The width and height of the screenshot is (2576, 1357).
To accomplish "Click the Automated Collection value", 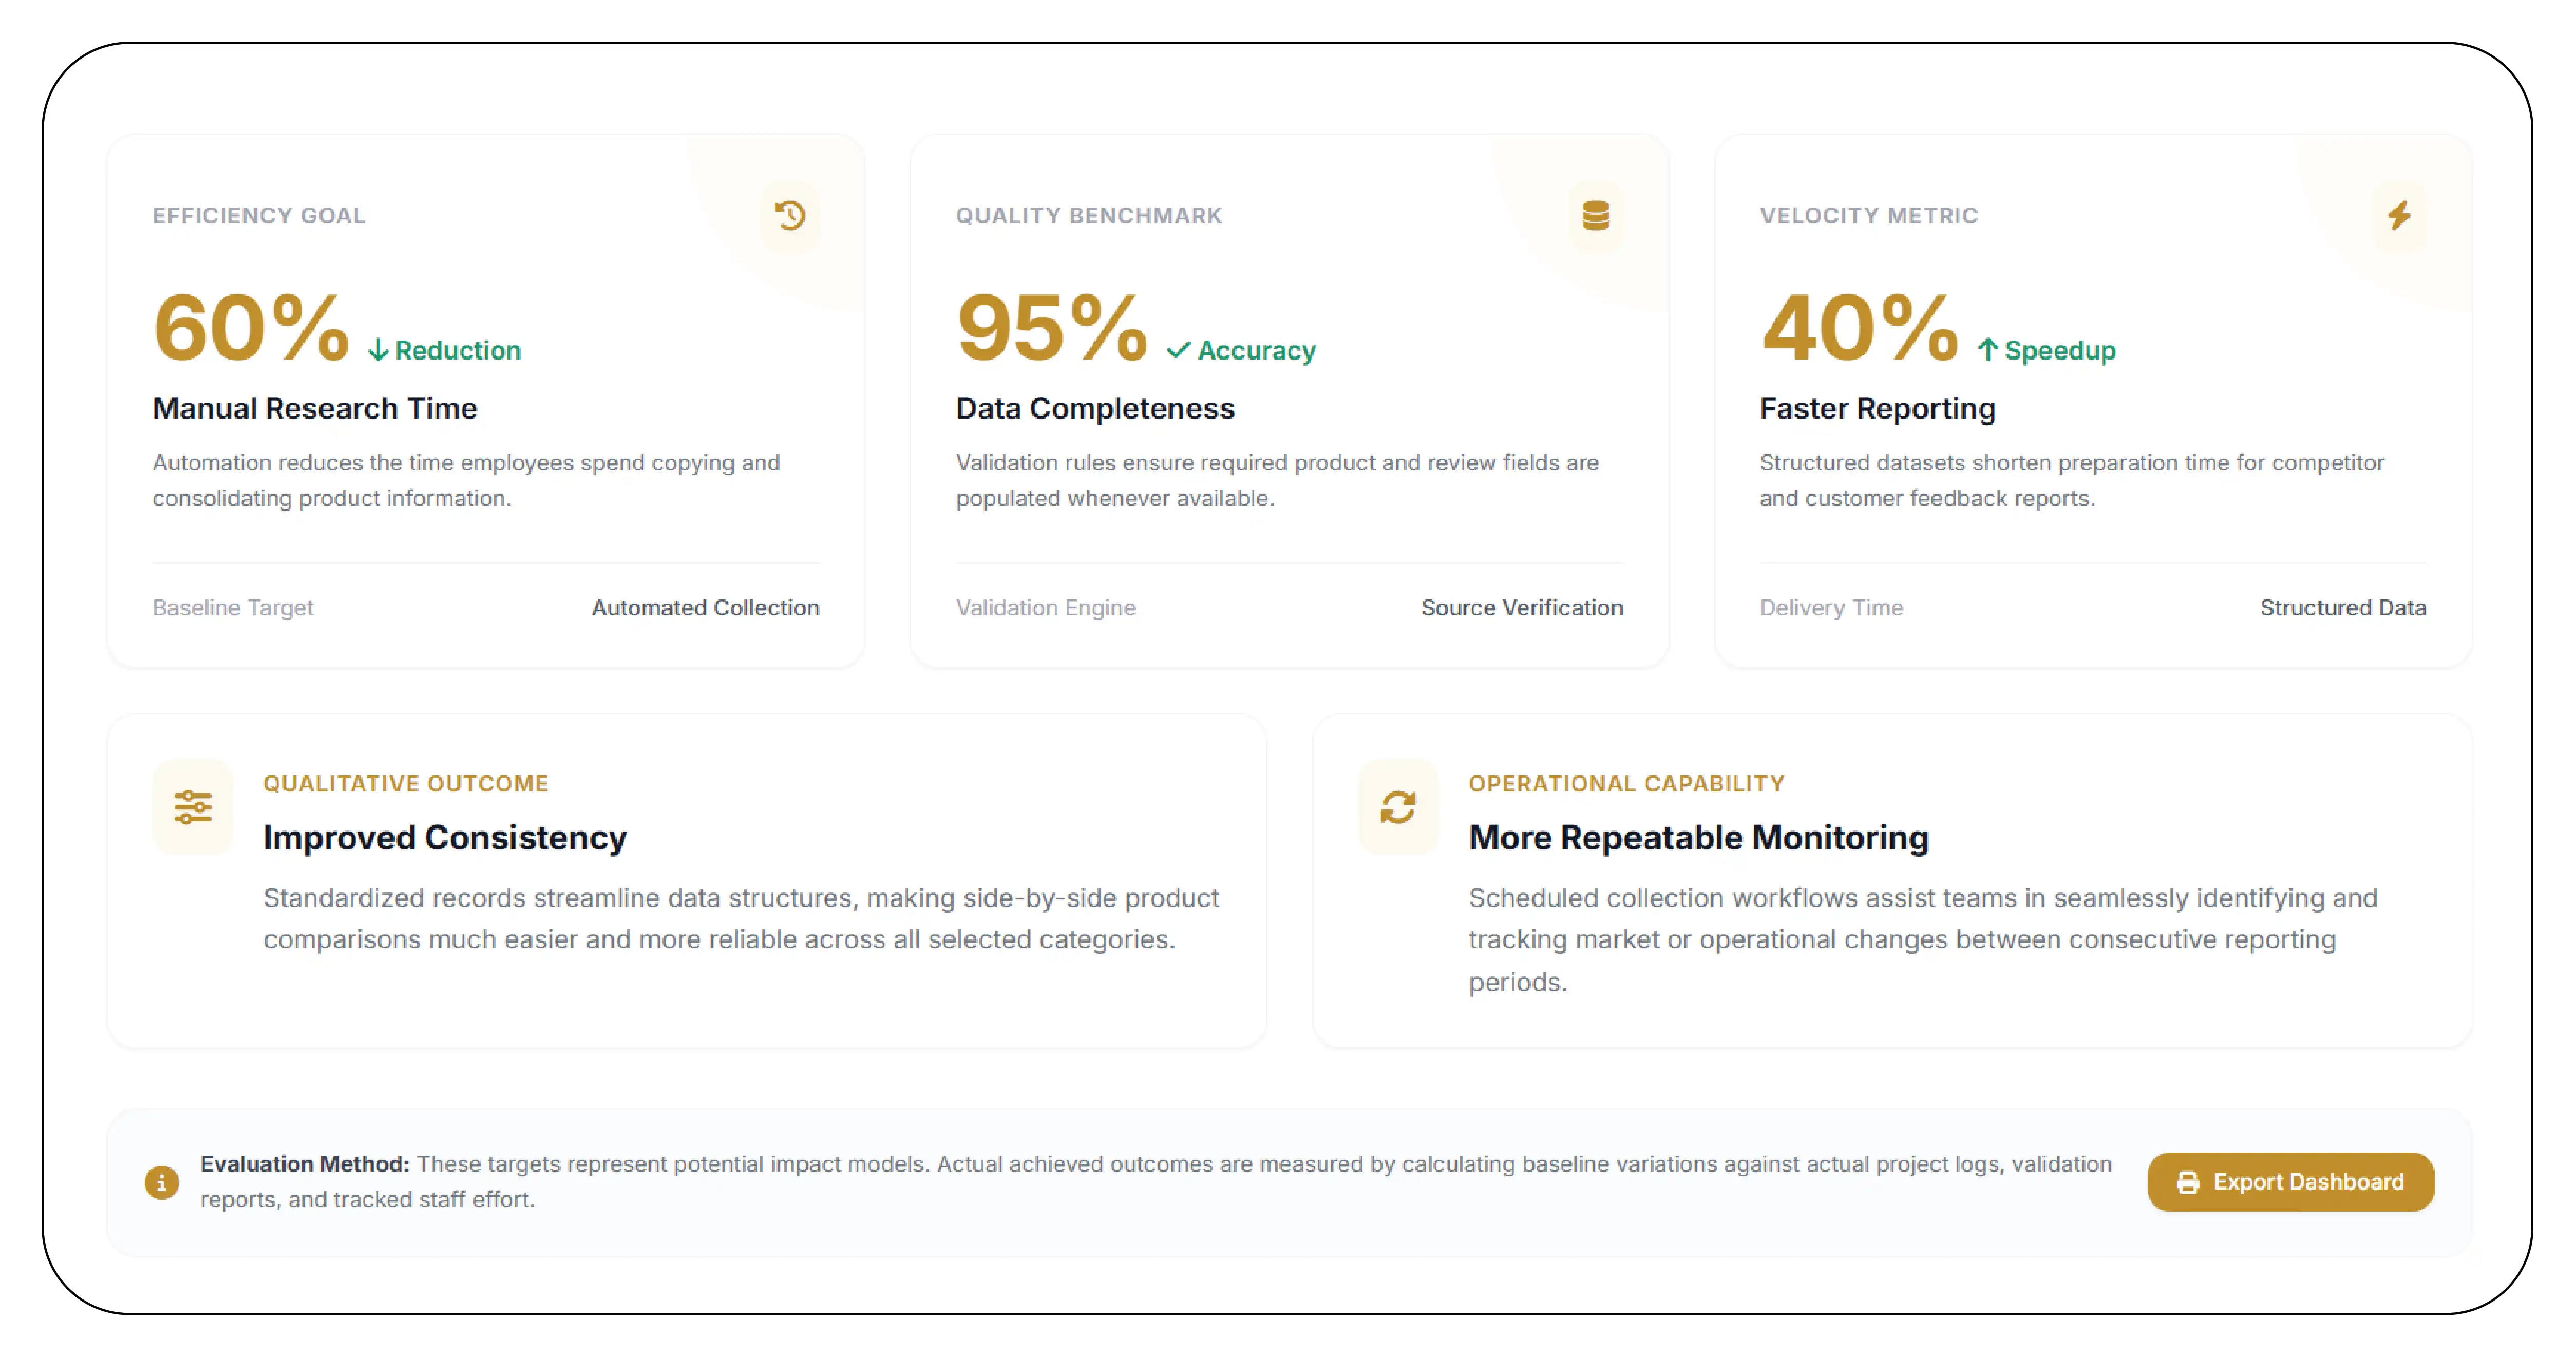I will click(705, 608).
